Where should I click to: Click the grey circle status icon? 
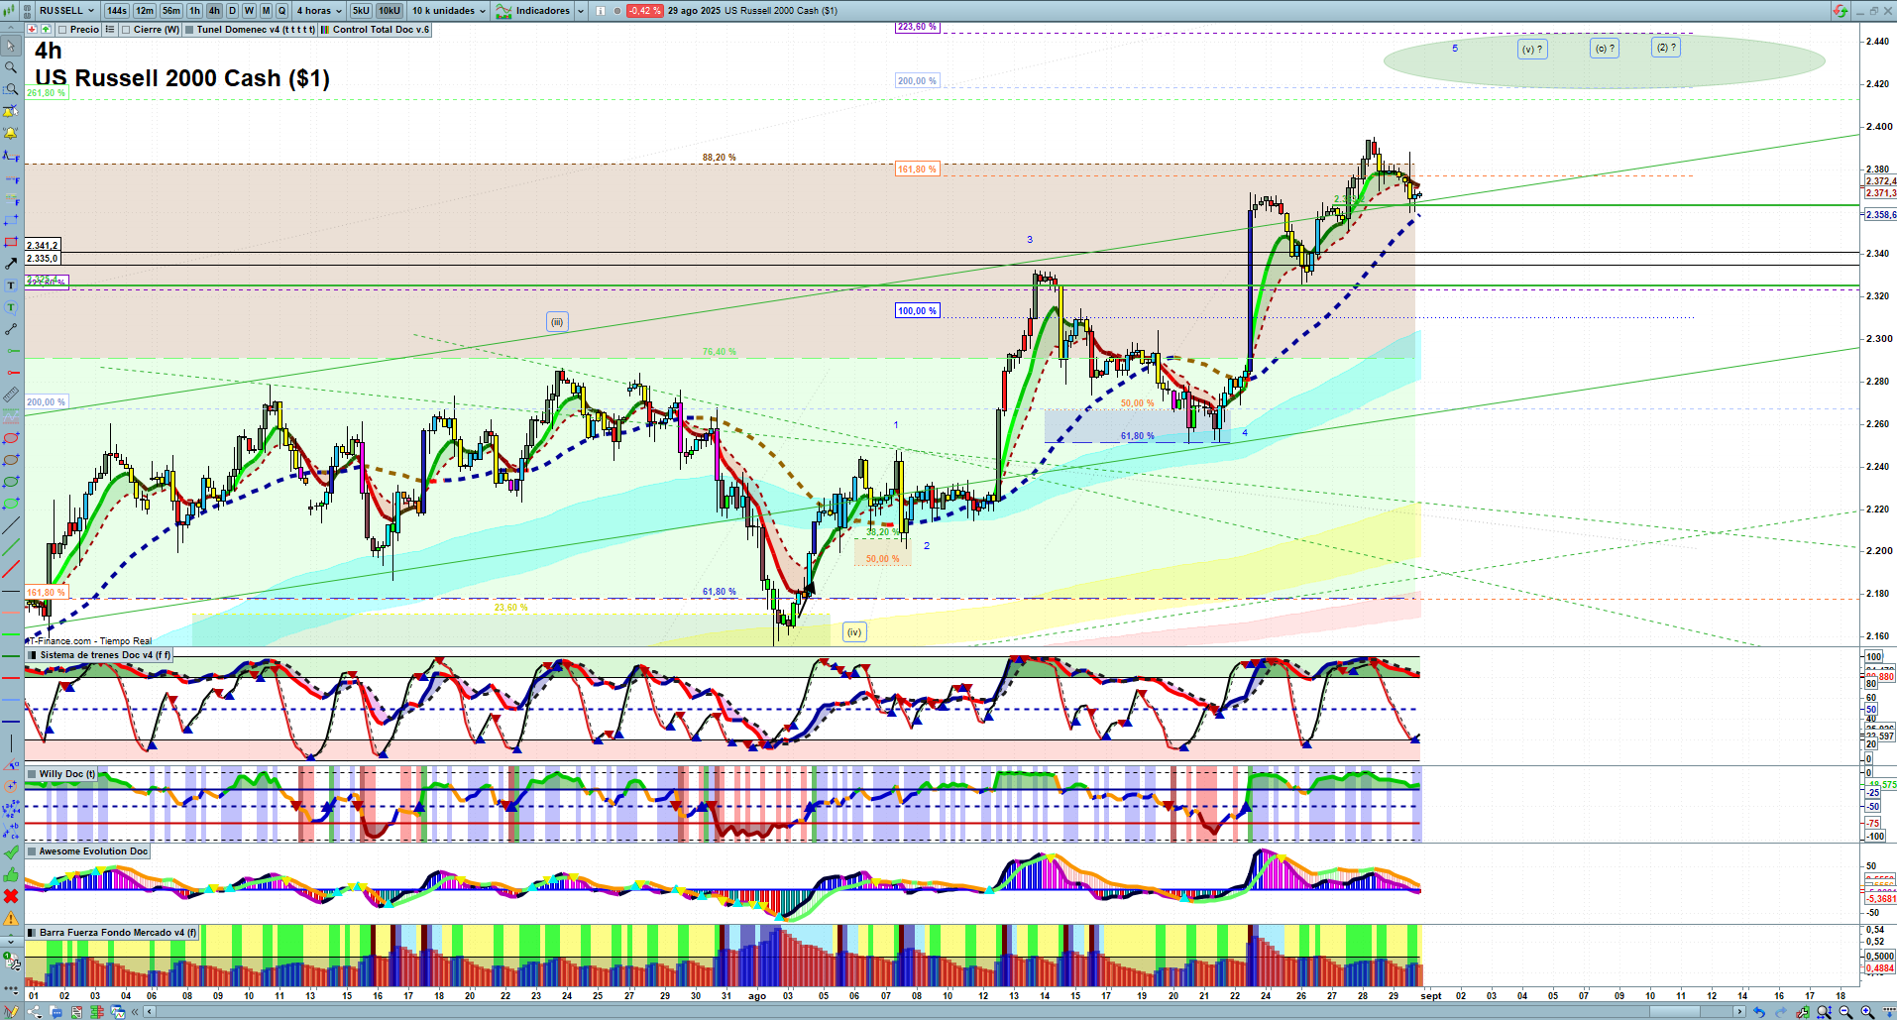617,11
